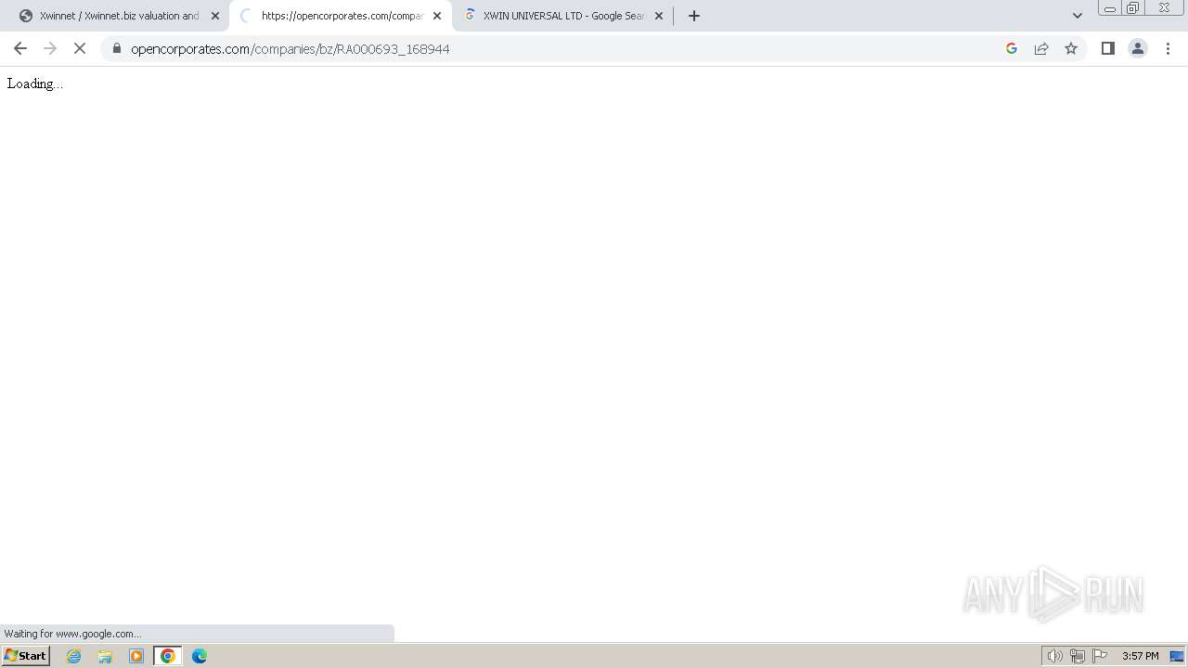Click the Google icon in address bar
This screenshot has width=1188, height=668.
pos(1012,48)
